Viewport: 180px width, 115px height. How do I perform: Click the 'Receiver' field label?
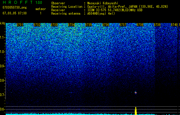click(x=58, y=10)
